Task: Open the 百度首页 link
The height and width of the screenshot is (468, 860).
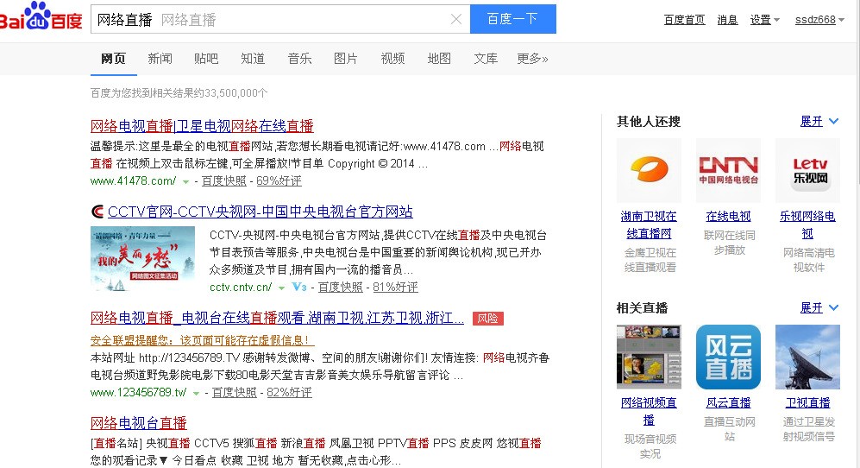Action: (685, 20)
